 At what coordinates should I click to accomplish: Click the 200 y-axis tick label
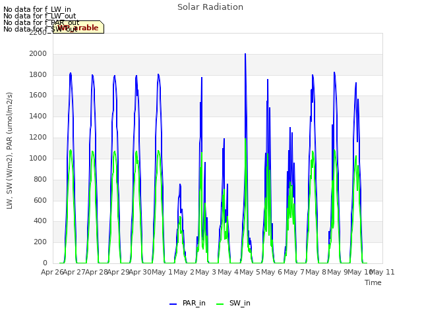pyautogui.click(x=40, y=242)
